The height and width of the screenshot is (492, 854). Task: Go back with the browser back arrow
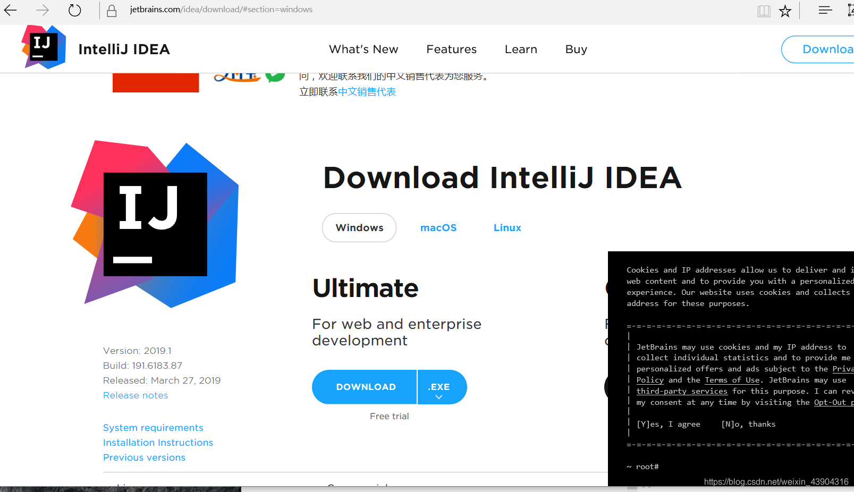pos(11,10)
